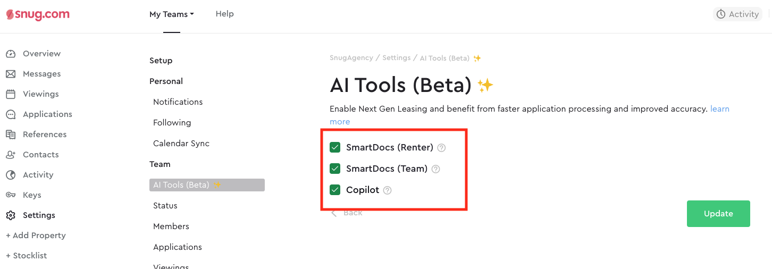The width and height of the screenshot is (772, 269).
Task: Click the AI Tools (Beta) page title
Action: click(x=401, y=85)
